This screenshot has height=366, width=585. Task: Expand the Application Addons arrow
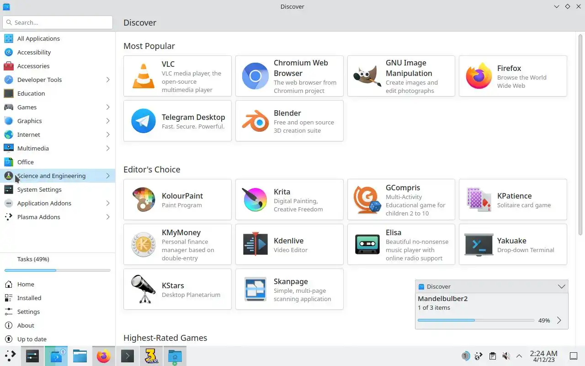click(x=108, y=203)
